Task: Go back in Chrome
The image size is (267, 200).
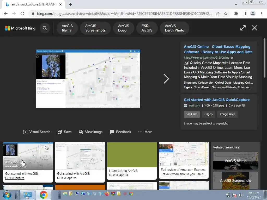Action: [x=6, y=14]
